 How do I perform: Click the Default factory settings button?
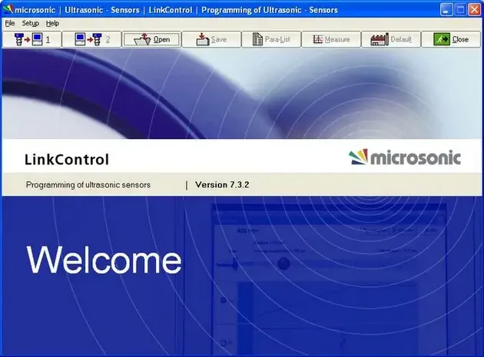390,39
